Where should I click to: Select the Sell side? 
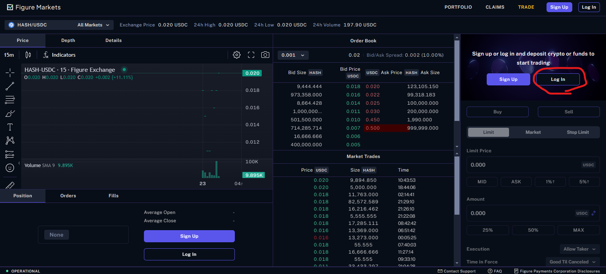(569, 112)
